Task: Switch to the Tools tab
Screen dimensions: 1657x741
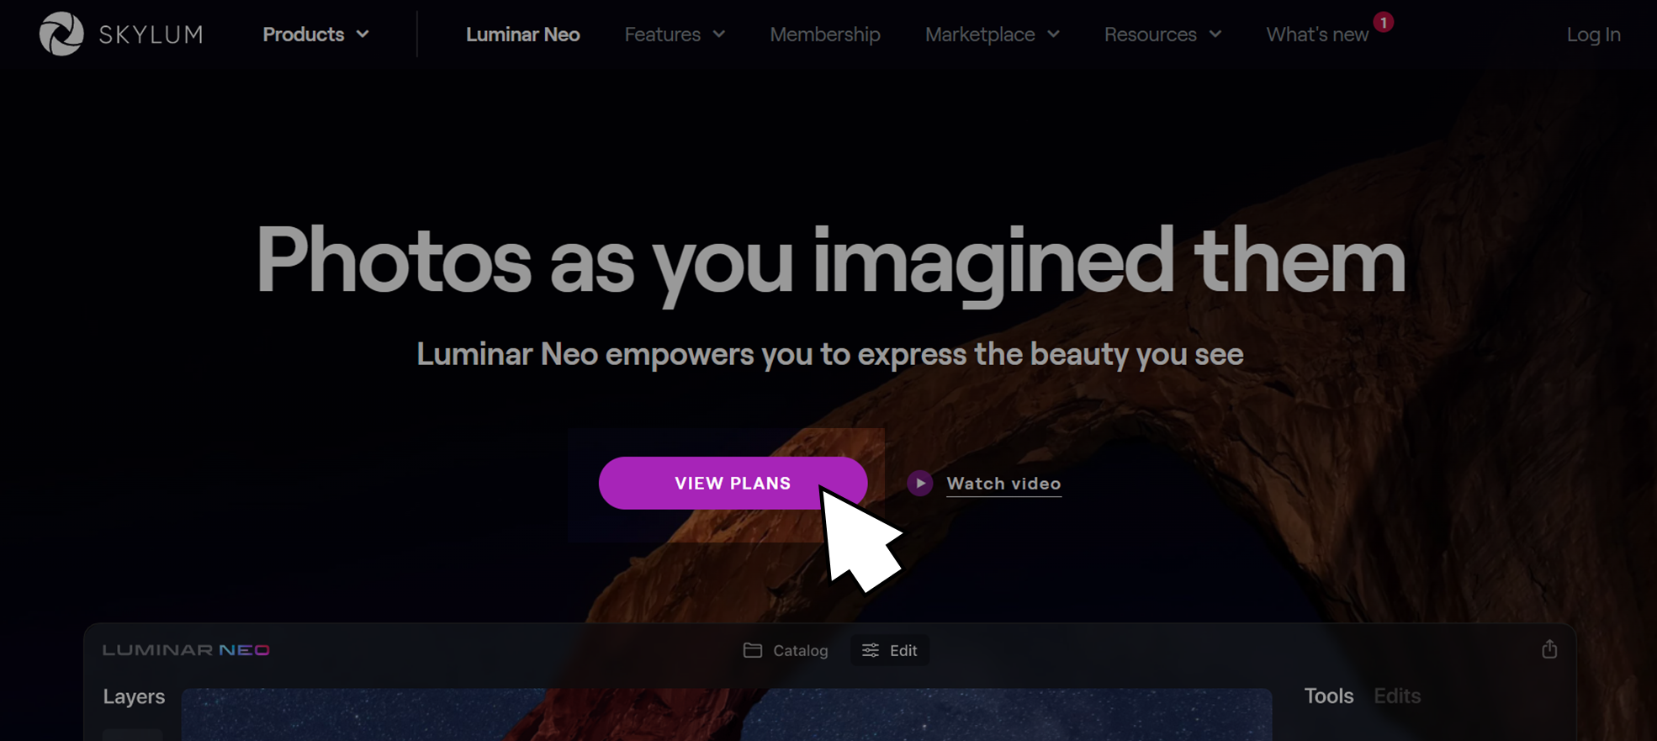Action: coord(1329,696)
